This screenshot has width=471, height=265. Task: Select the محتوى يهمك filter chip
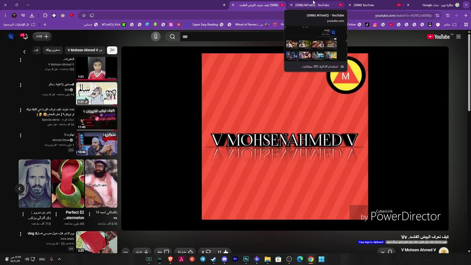pos(53,50)
